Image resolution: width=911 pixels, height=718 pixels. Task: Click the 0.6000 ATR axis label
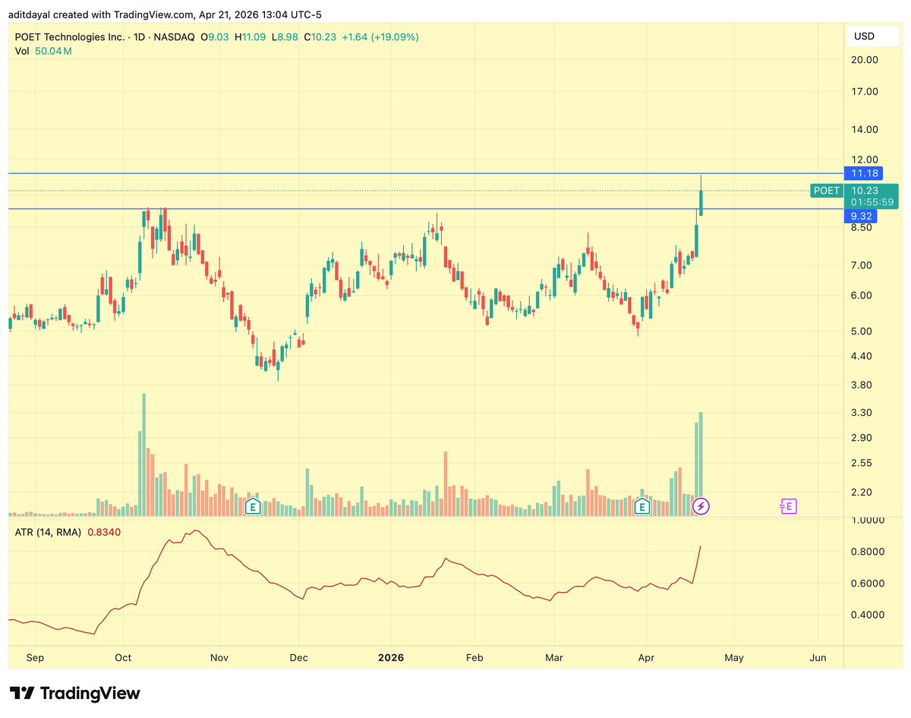click(x=868, y=584)
